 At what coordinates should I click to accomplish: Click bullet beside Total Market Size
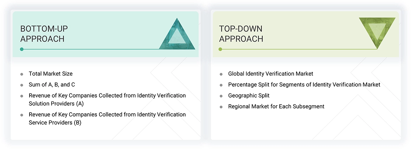pos(22,74)
